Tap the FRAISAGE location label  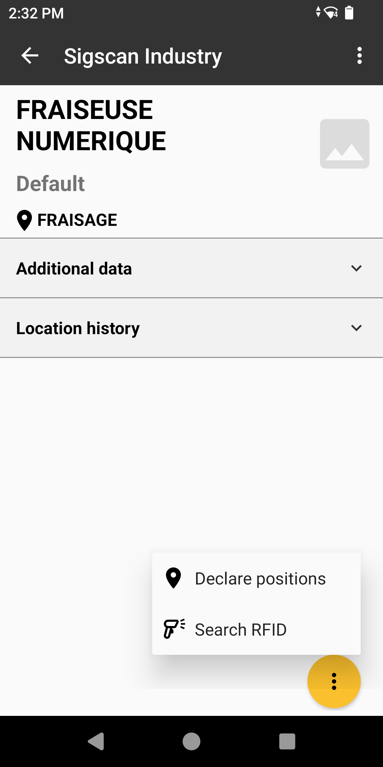pos(77,220)
